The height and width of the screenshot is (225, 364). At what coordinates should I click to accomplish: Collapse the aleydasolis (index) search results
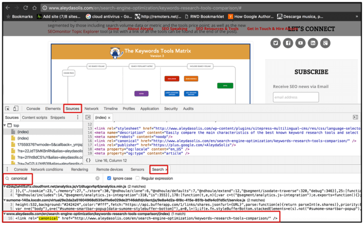5,214
